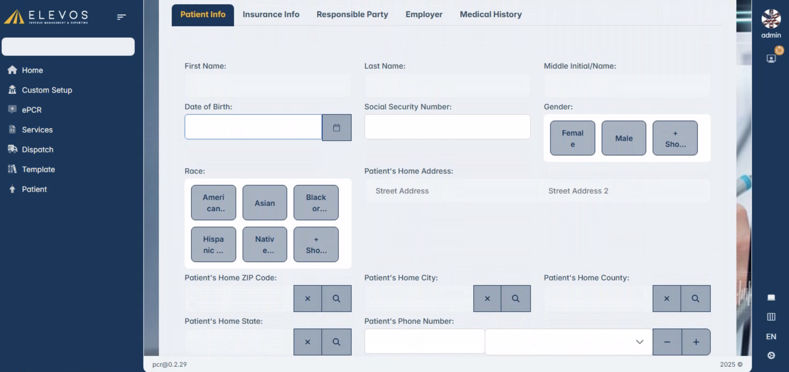The height and width of the screenshot is (372, 789).
Task: Click the Social Security Number input field
Action: coord(447,127)
